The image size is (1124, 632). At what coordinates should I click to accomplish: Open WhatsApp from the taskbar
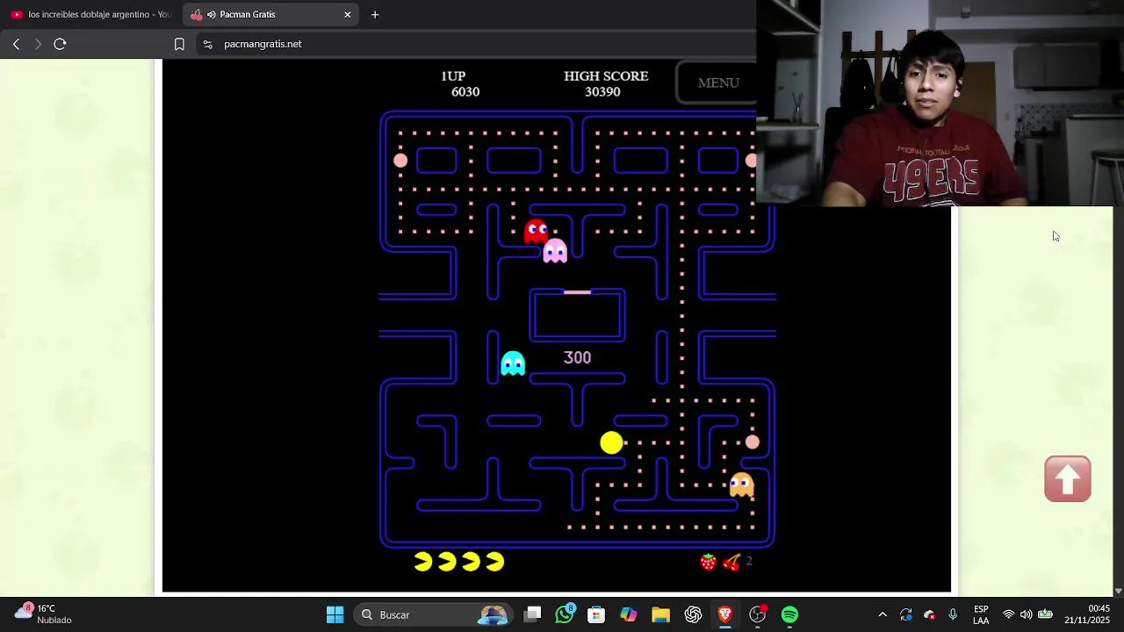click(565, 614)
